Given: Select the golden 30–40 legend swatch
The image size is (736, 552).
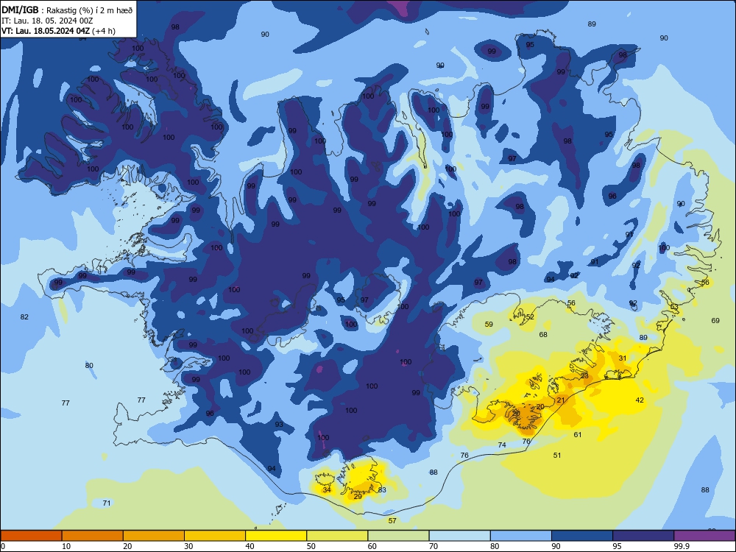Looking at the screenshot, I should point(215,536).
